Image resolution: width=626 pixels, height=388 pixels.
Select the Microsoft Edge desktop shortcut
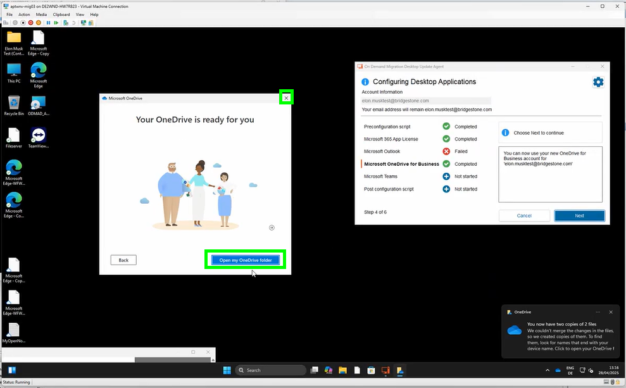tap(39, 75)
